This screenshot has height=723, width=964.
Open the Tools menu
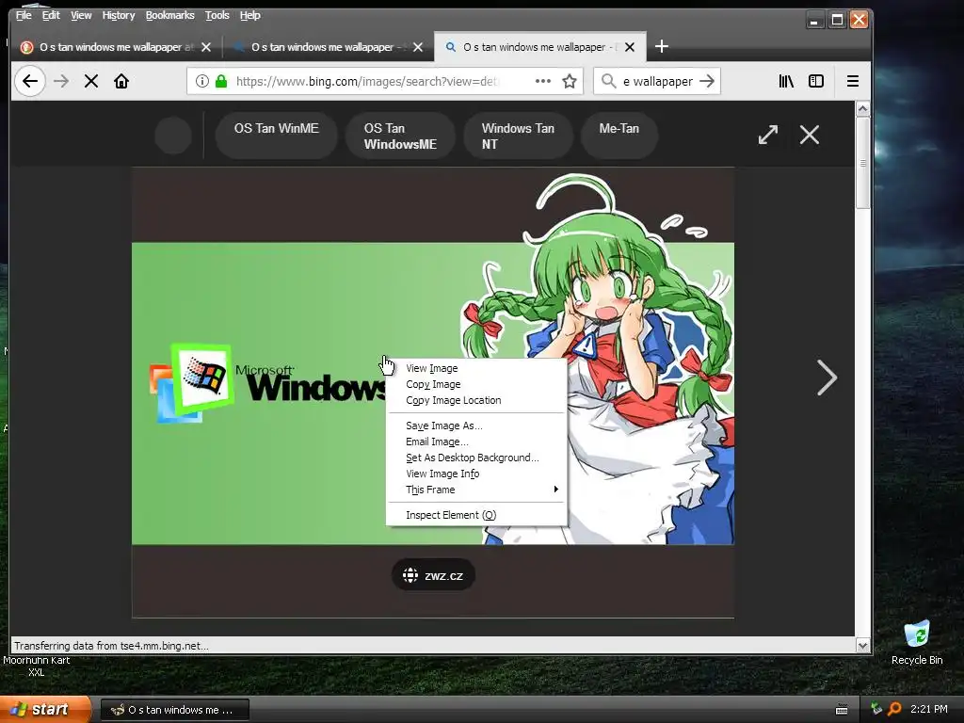[x=217, y=15]
